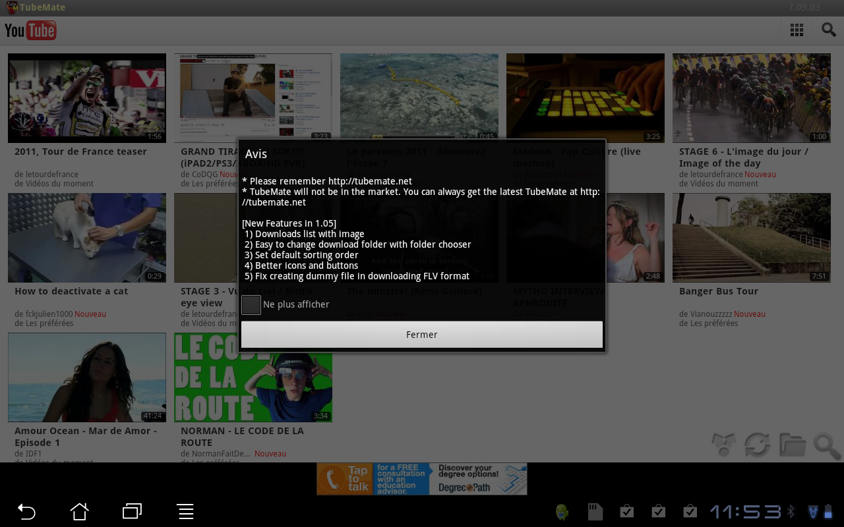Screen dimensions: 844x527
Task: Tap the 11:53 clock in system bar
Action: click(746, 511)
